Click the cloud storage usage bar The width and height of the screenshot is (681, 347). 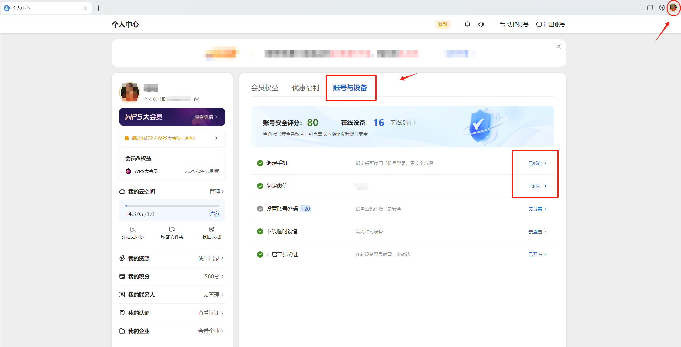click(x=172, y=206)
